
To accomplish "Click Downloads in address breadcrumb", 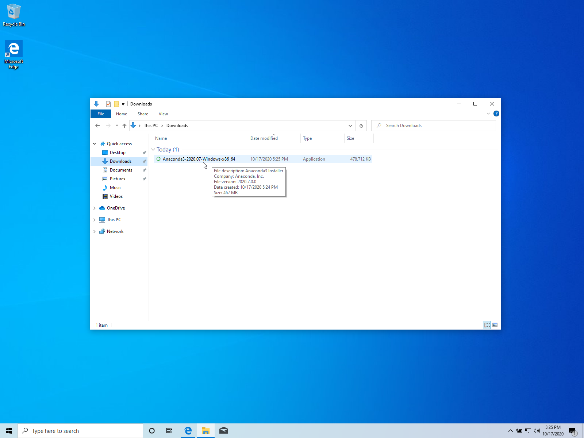I will (x=177, y=126).
